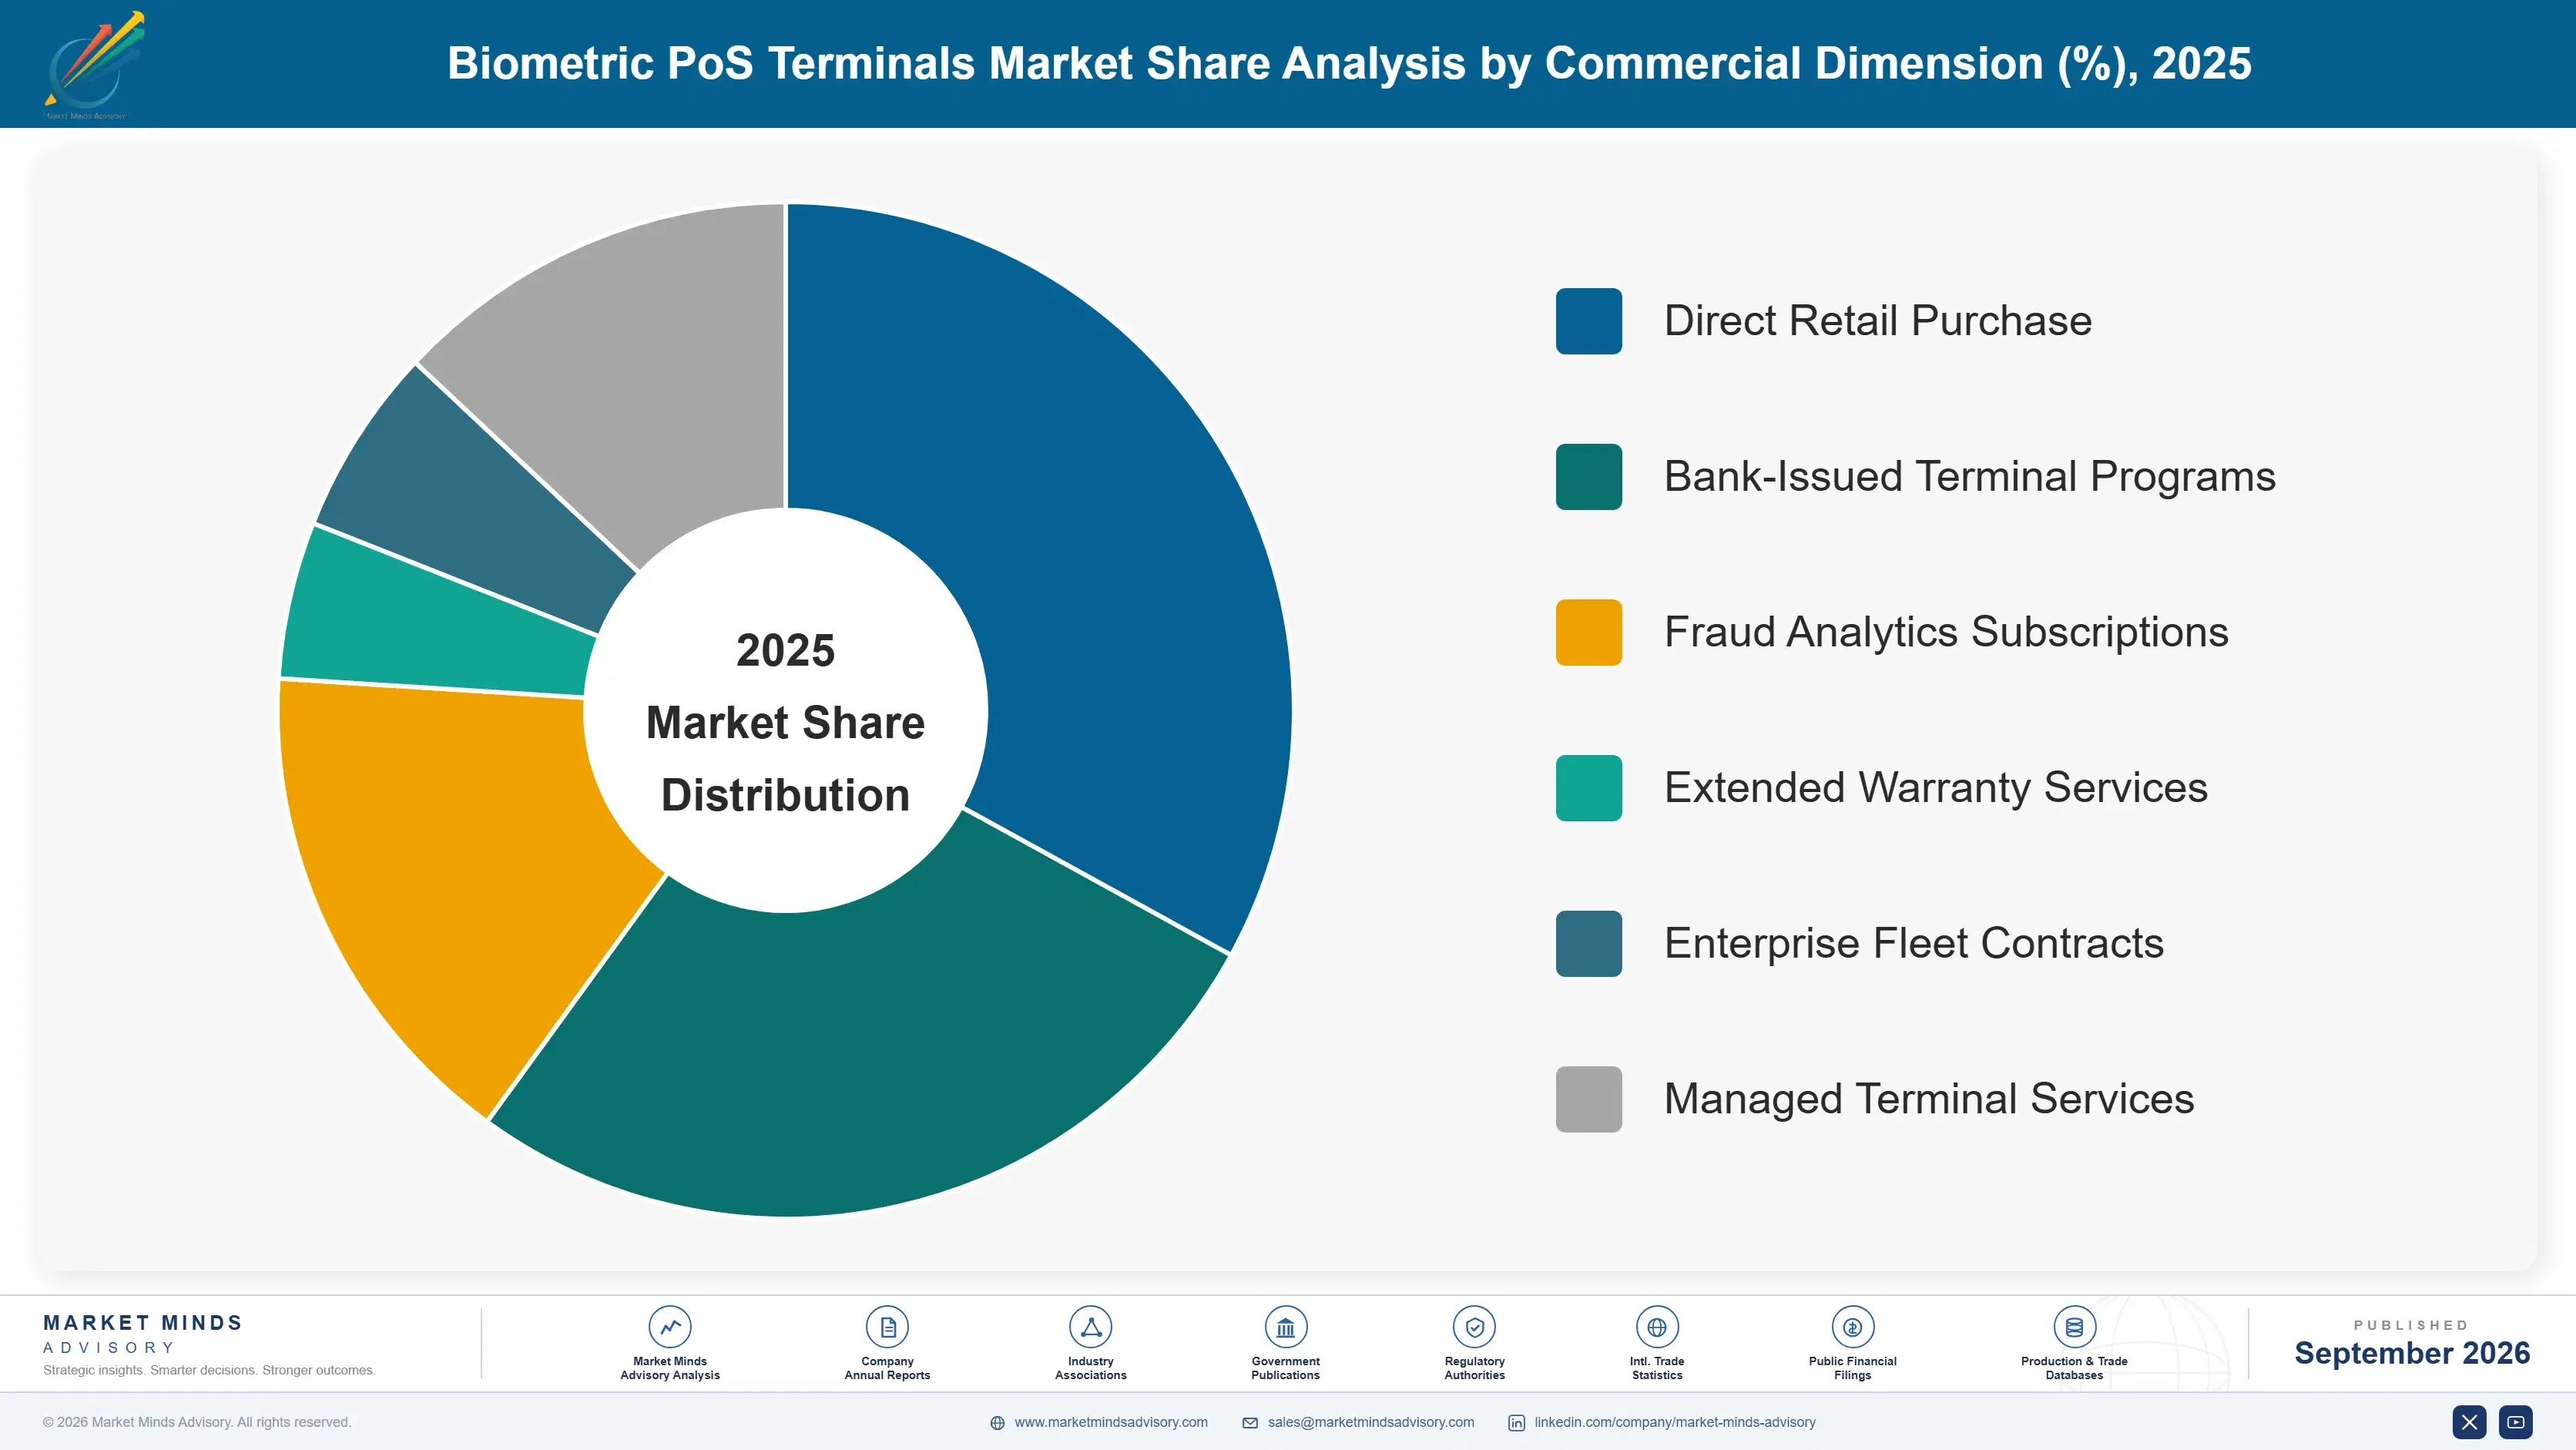The image size is (2576, 1450).
Task: Click Fraud Analytics Subscriptions orange legend swatch
Action: click(1588, 632)
